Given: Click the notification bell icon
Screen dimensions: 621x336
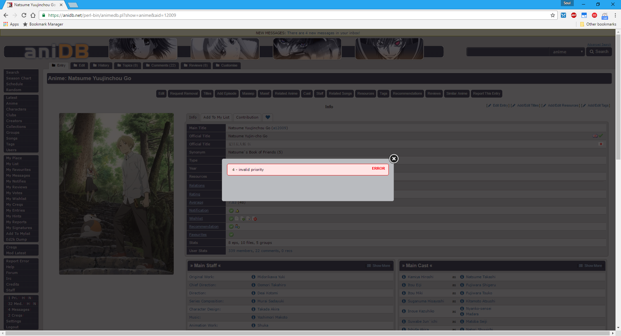Looking at the screenshot, I should (237, 211).
